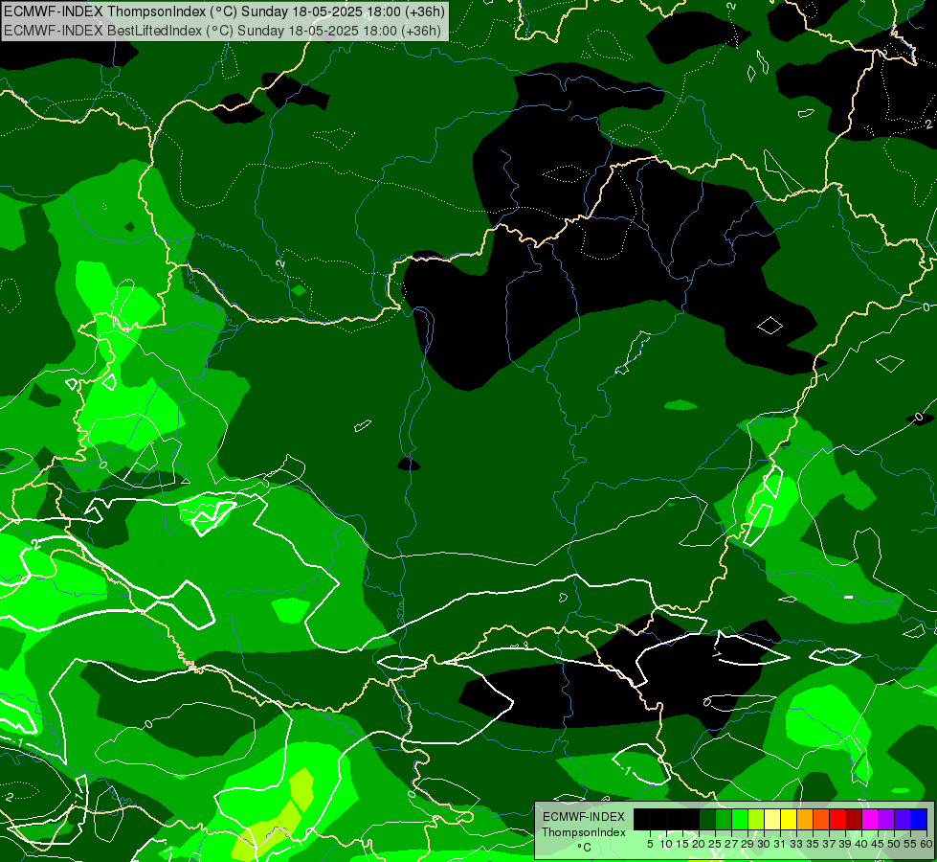Pick the purple 45–50 legend swatch
Screen dimensions: 937x862
[887, 820]
